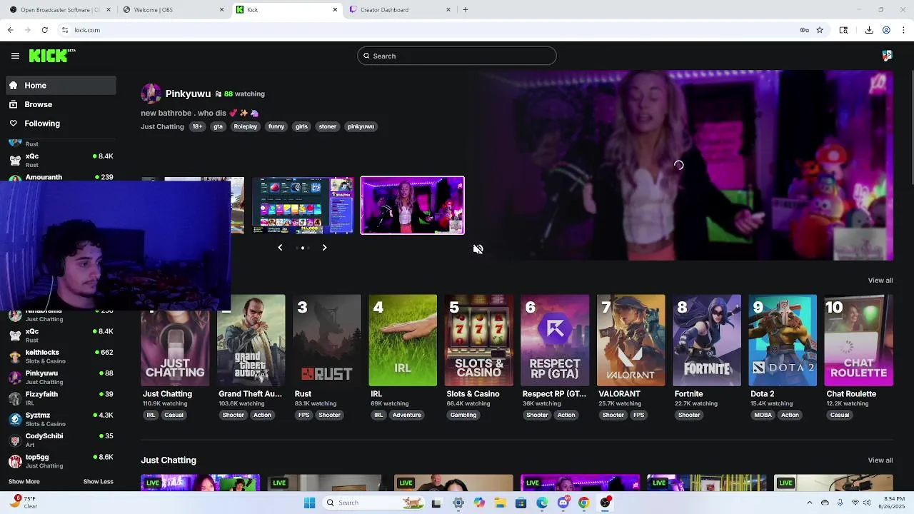Open browser downloads
The image size is (914, 514).
tap(869, 30)
